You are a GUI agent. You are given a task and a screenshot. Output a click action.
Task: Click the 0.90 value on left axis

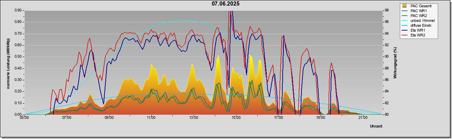coord(18,10)
